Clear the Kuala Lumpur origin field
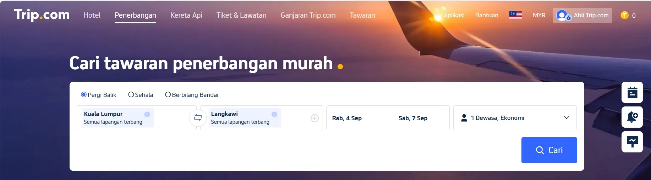651x180 pixels. pos(147,114)
